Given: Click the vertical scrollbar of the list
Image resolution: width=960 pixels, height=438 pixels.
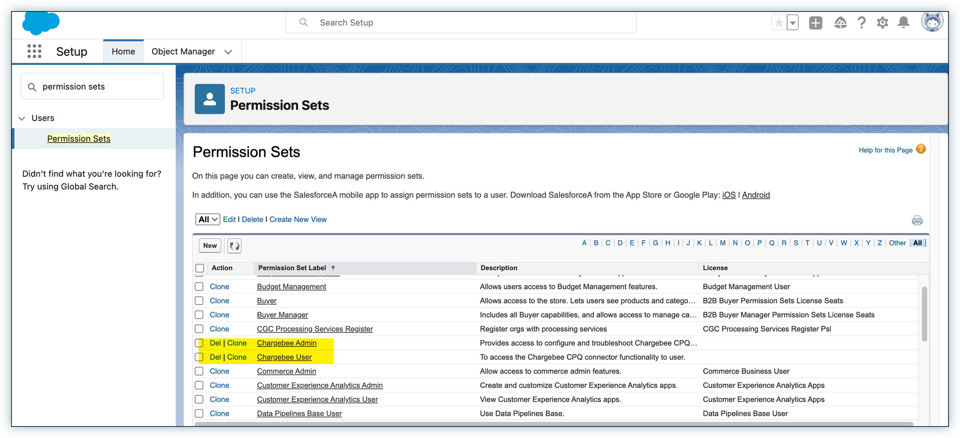Looking at the screenshot, I should pos(924,314).
